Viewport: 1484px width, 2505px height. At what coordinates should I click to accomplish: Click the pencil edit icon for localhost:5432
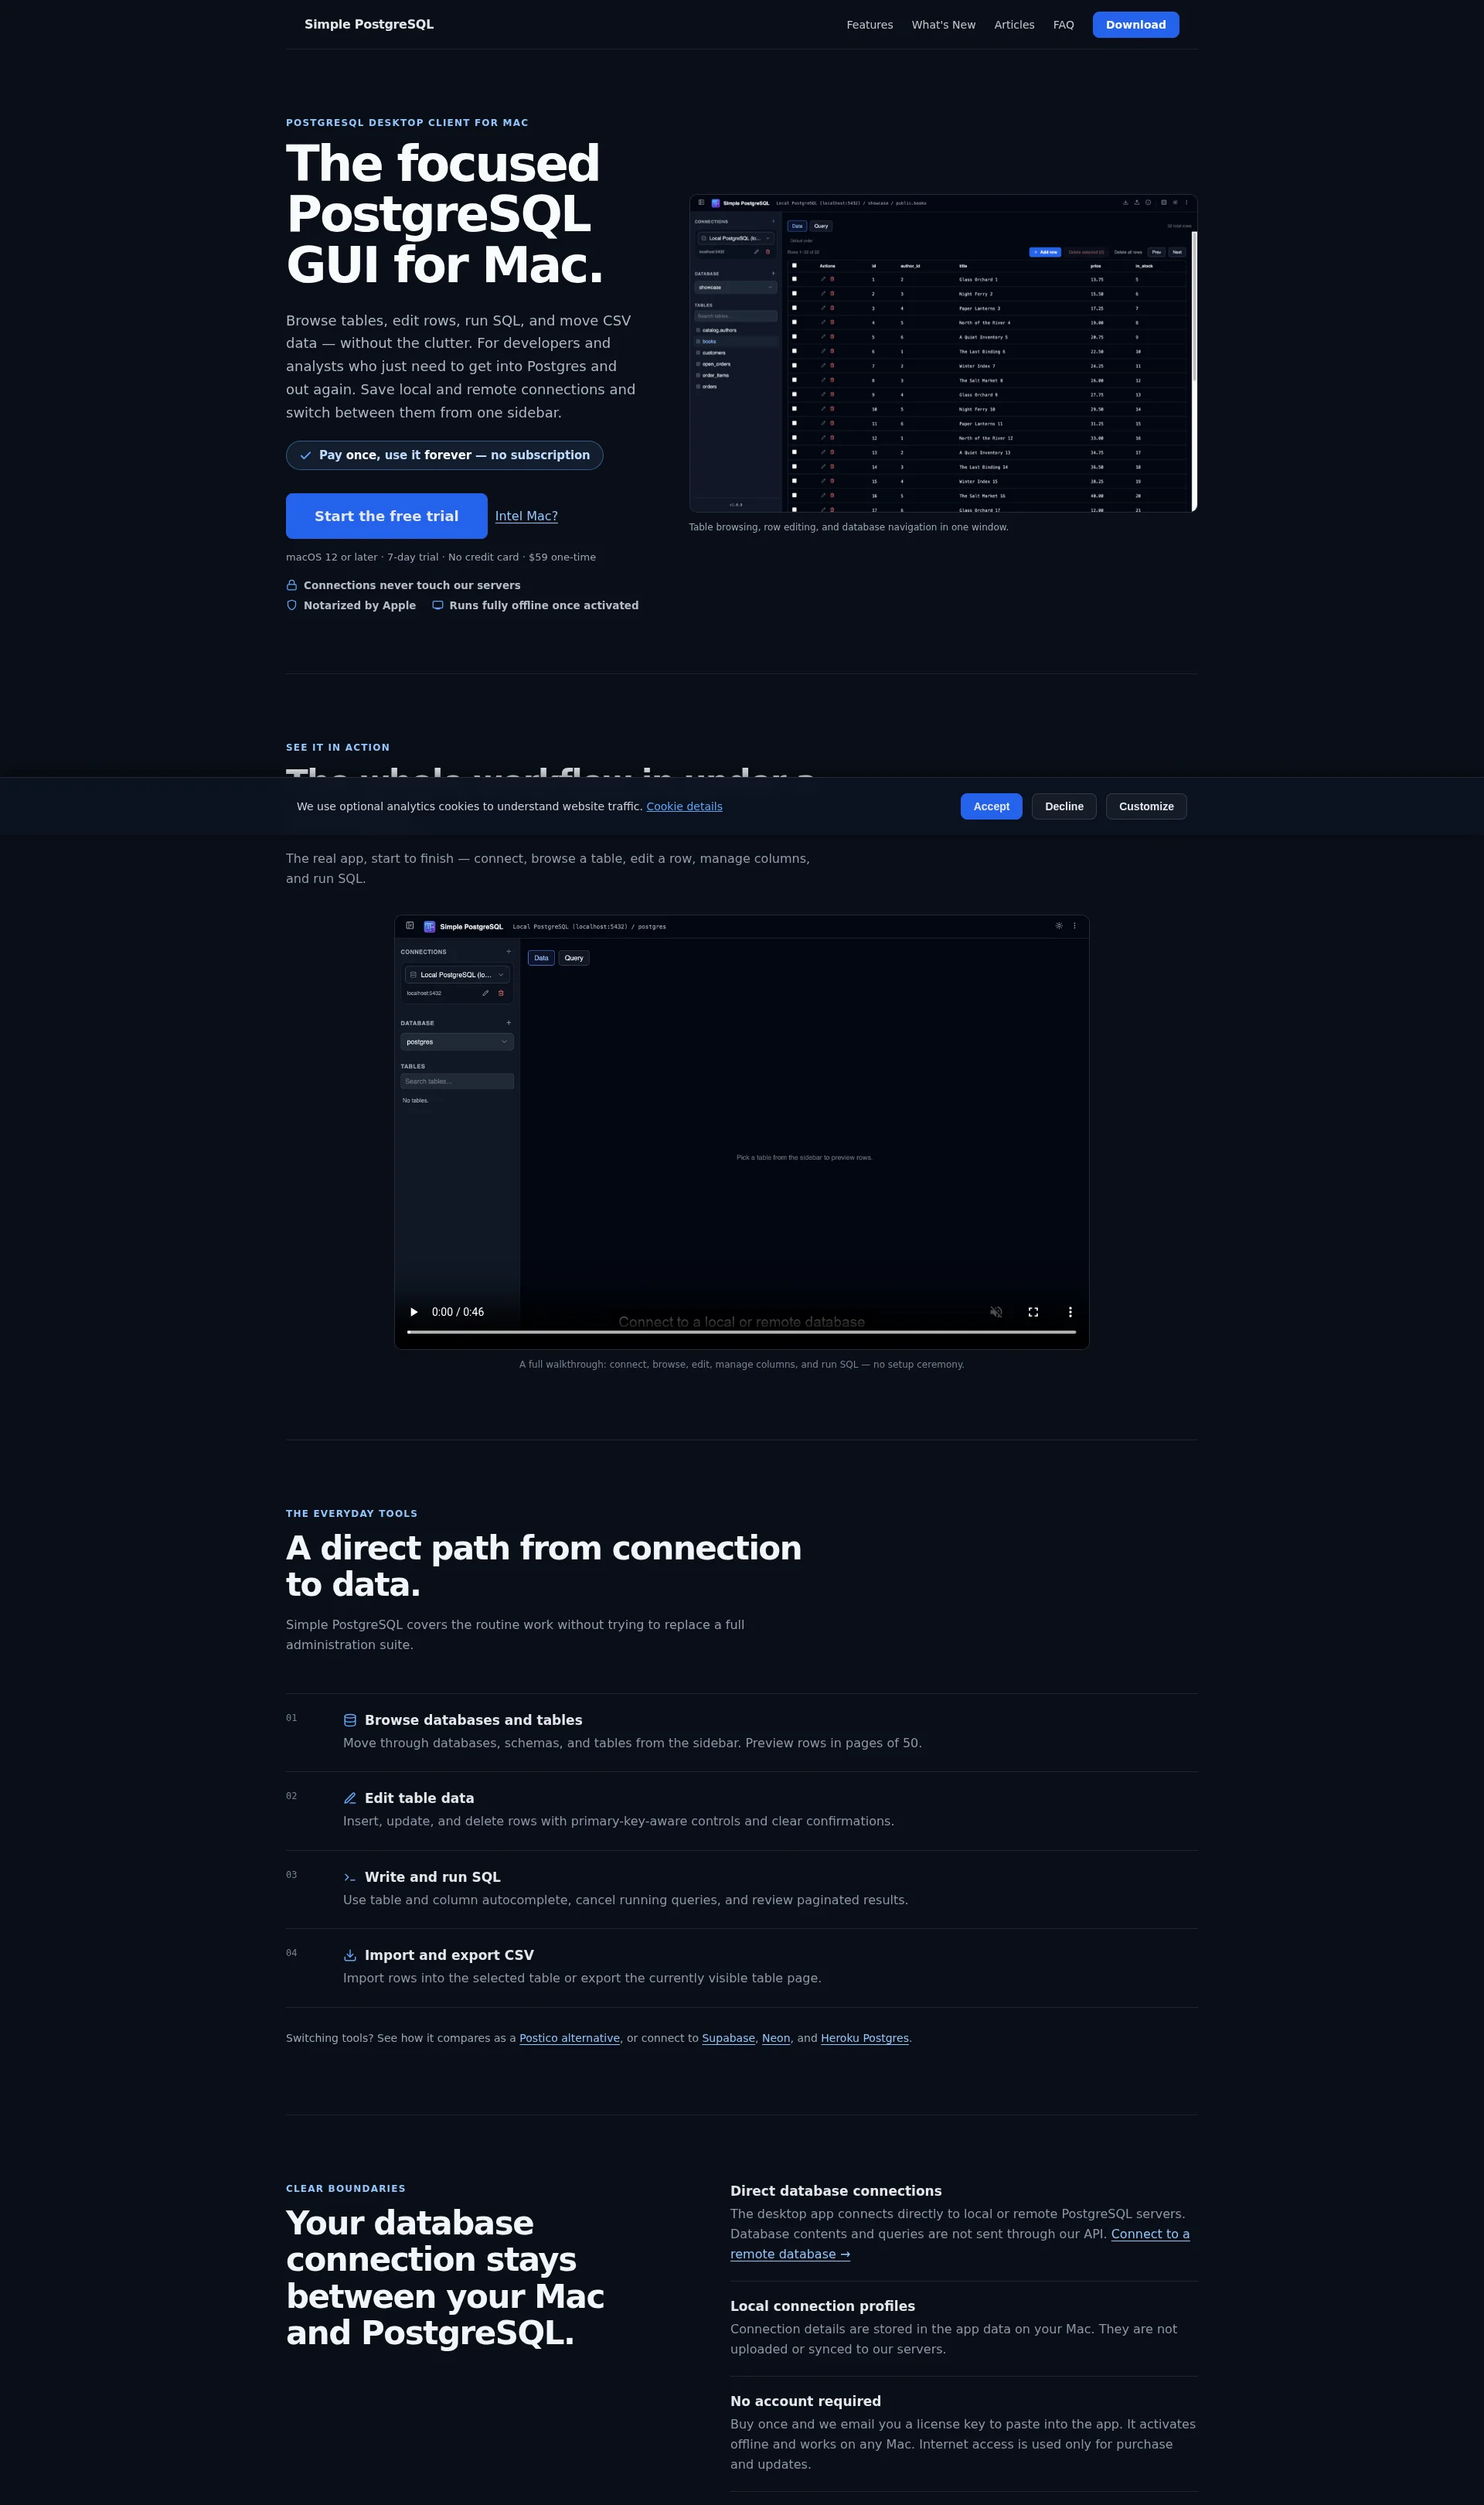click(x=486, y=993)
